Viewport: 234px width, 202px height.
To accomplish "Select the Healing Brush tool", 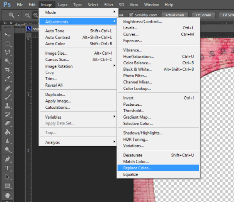I will (7, 88).
